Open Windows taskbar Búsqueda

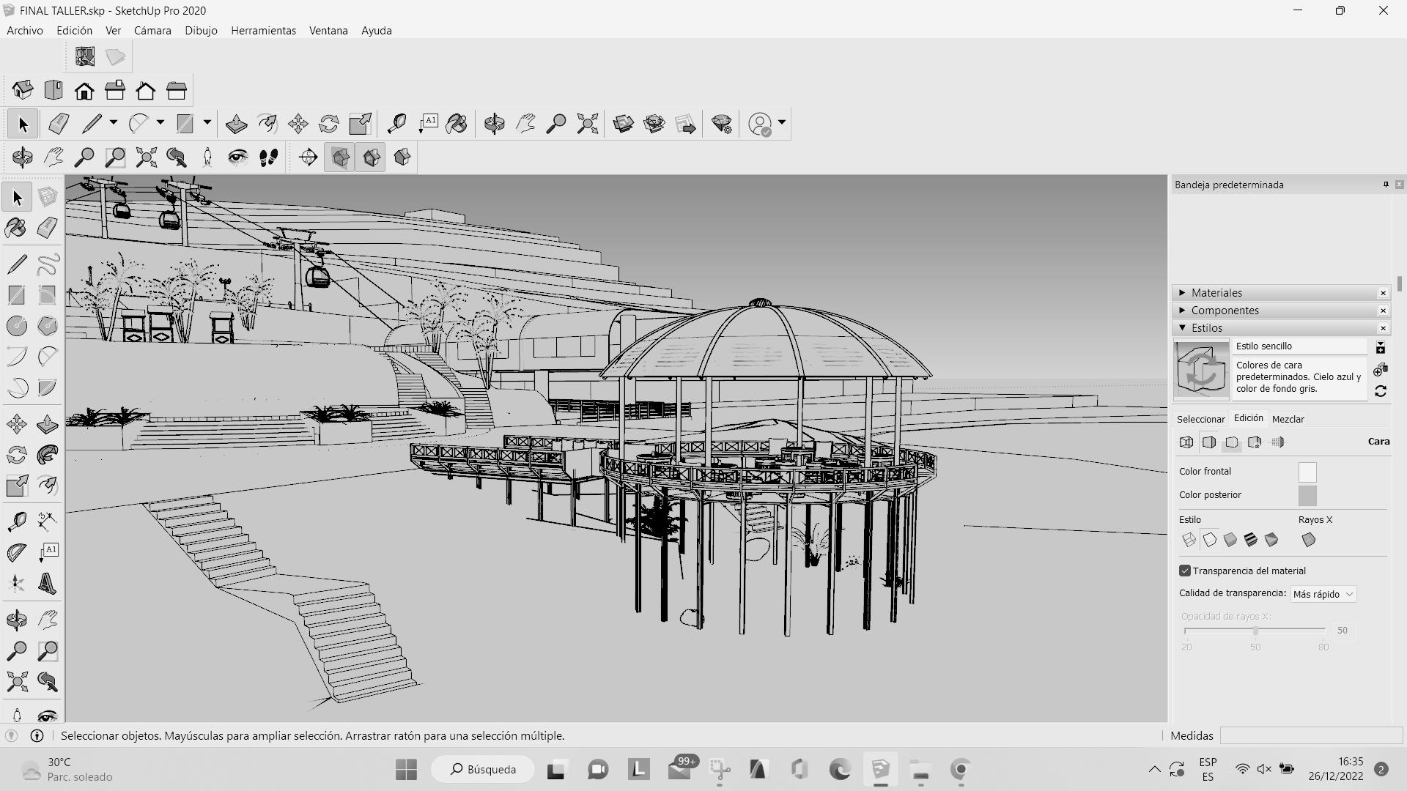[x=482, y=769]
